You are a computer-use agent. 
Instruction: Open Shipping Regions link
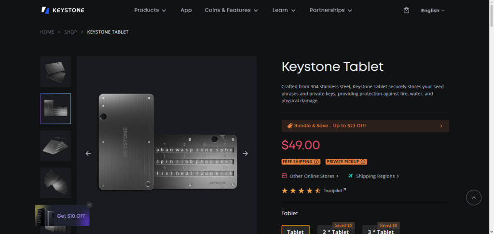click(377, 176)
